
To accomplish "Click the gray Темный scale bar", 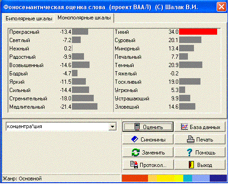I will [x=191, y=65].
